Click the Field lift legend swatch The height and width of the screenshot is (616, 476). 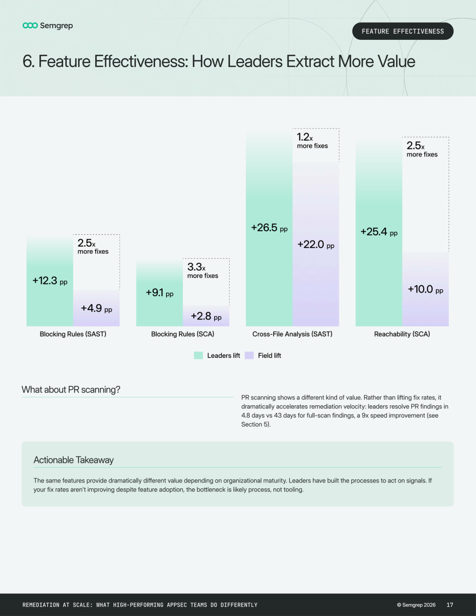[249, 355]
